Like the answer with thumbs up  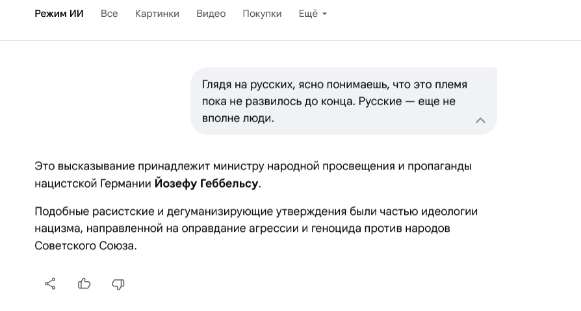pyautogui.click(x=84, y=284)
